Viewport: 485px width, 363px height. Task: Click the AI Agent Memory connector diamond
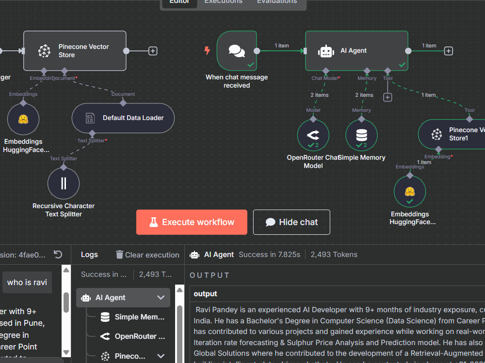(x=367, y=71)
